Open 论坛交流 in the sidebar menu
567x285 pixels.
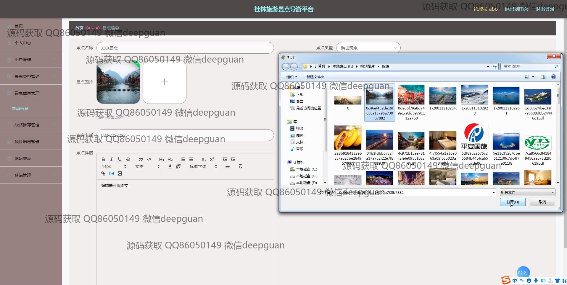(x=23, y=158)
